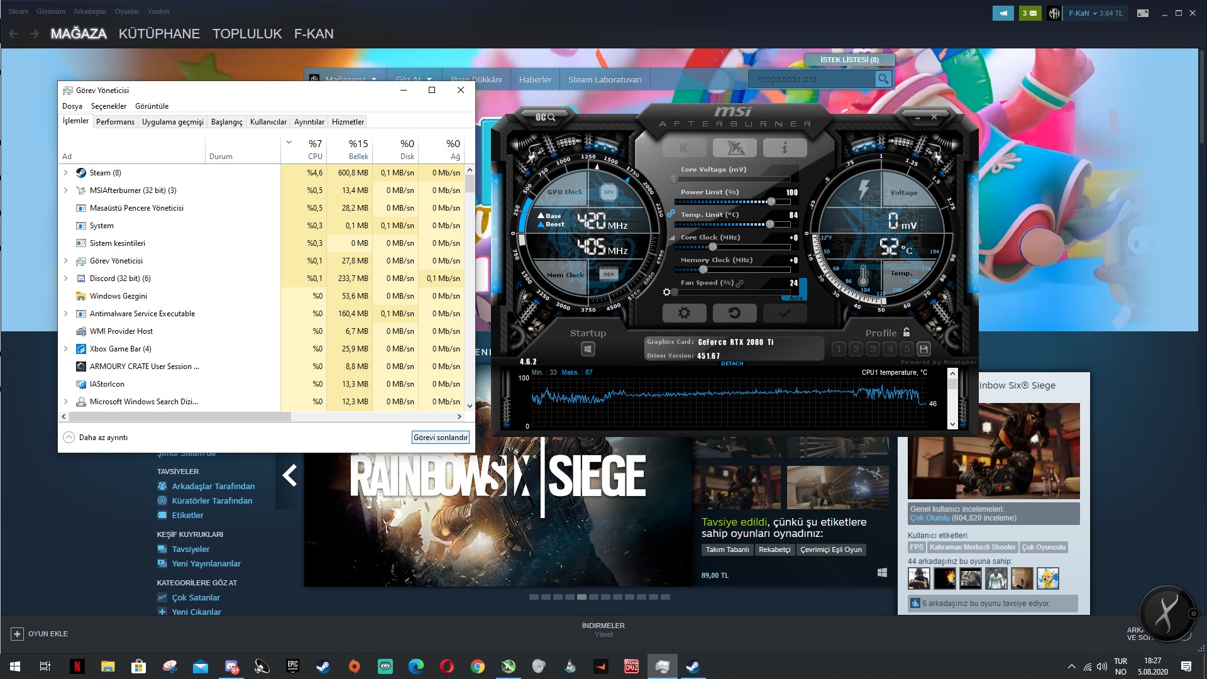Click the Detach link in Afterburner
This screenshot has width=1207, height=679.
coord(732,363)
